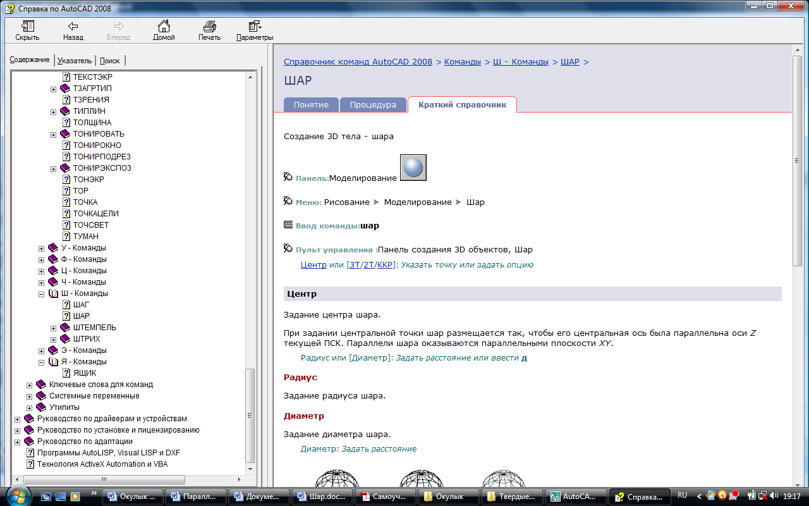This screenshot has width=809, height=506.
Task: Click the RU language indicator in tray
Action: [683, 495]
